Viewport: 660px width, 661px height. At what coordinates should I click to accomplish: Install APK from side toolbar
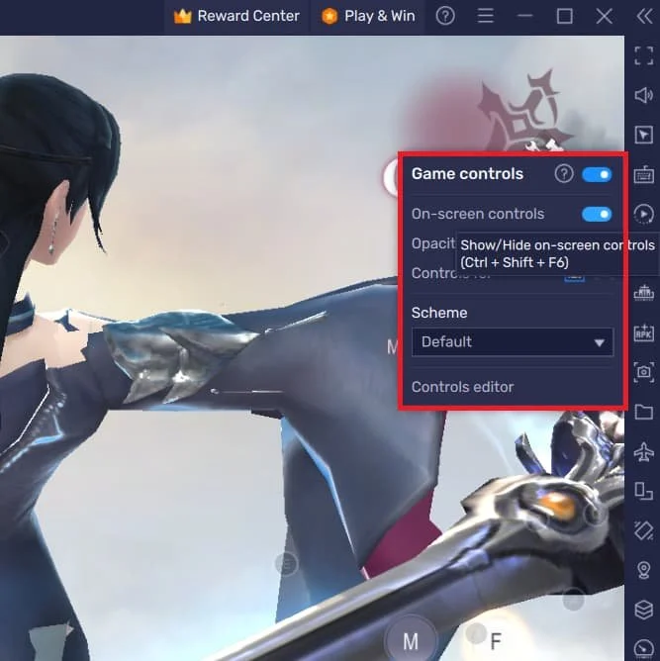click(x=643, y=332)
